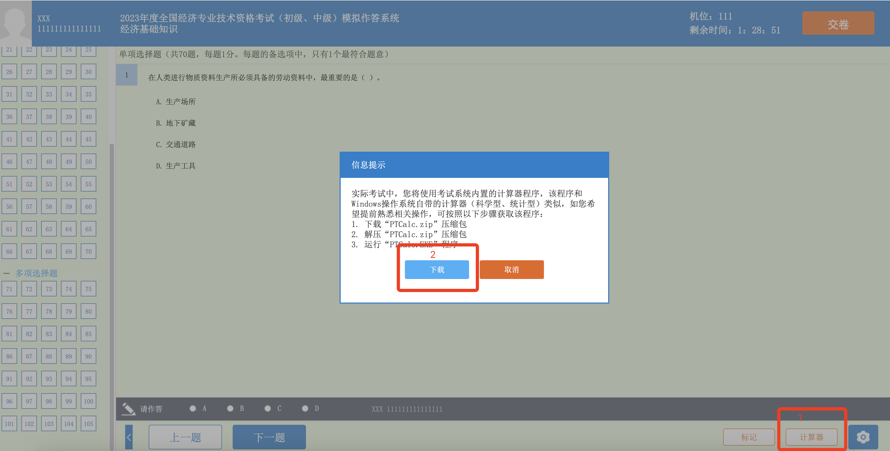
Task: Choose option D. 生产工具
Action: tap(175, 166)
